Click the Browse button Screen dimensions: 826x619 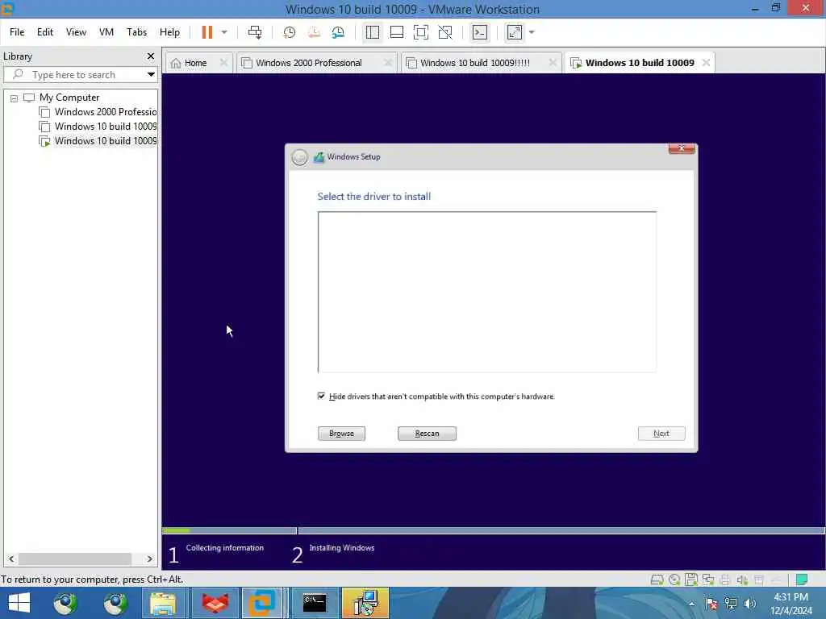(x=341, y=433)
